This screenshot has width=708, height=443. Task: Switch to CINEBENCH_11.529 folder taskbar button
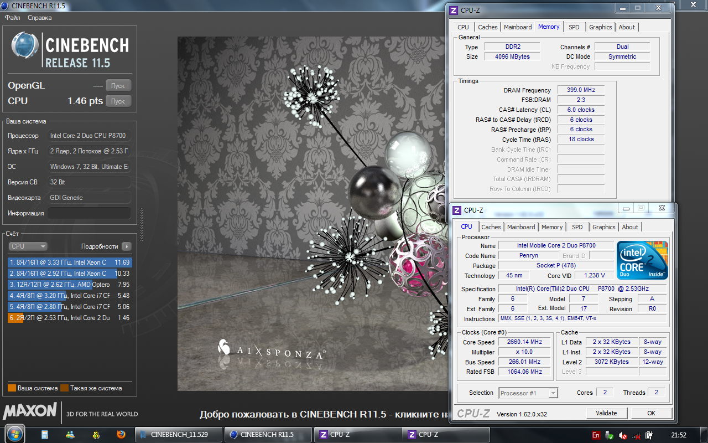179,435
